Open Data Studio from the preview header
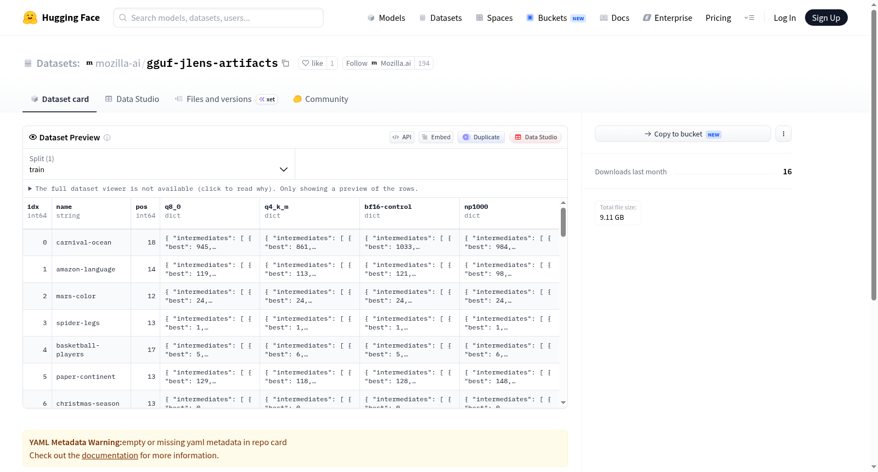Image resolution: width=878 pixels, height=472 pixels. pos(536,137)
